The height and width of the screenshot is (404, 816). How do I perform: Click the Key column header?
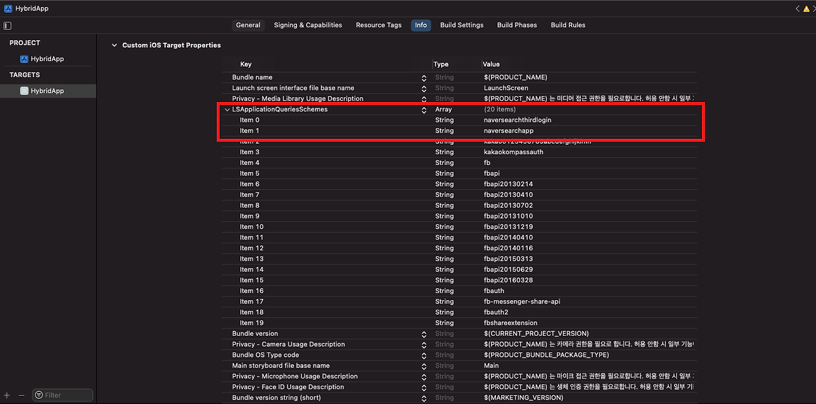pos(246,64)
